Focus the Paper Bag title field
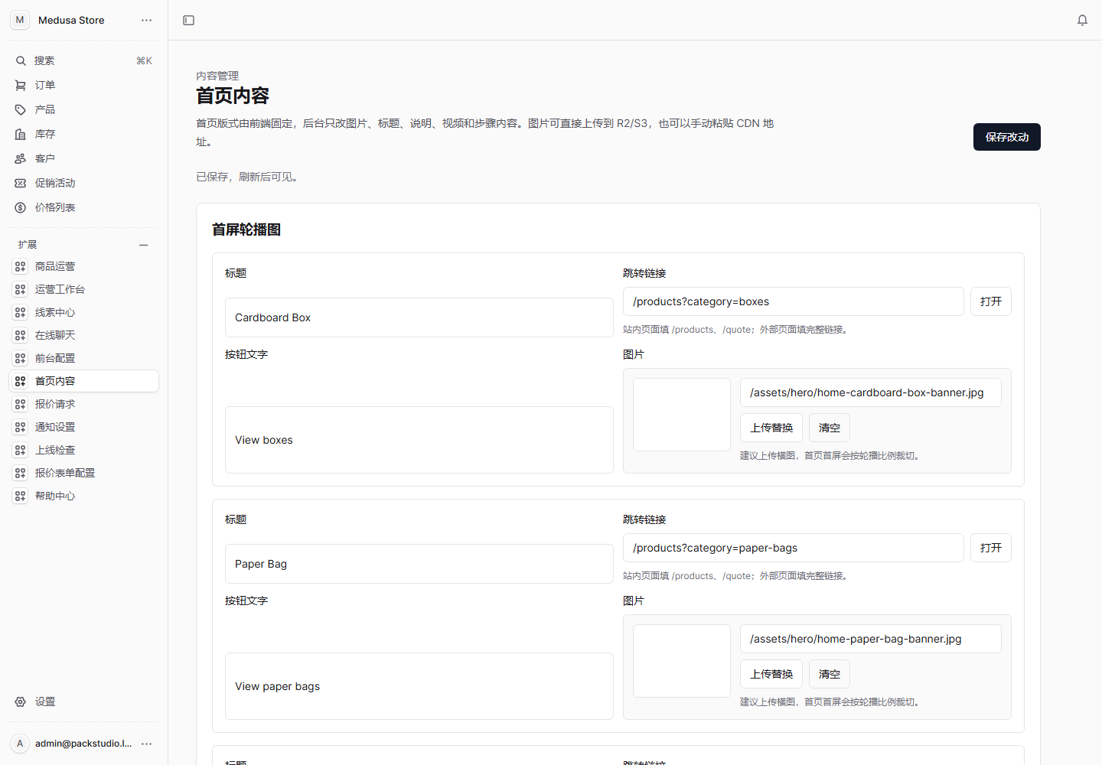Screen dimensions: 1102x765 pyautogui.click(x=419, y=564)
